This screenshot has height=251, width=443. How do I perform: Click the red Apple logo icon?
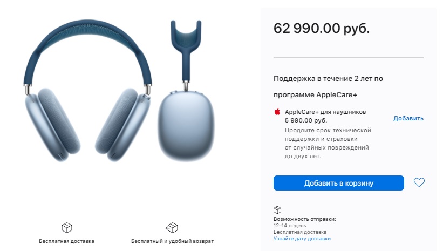(x=277, y=112)
